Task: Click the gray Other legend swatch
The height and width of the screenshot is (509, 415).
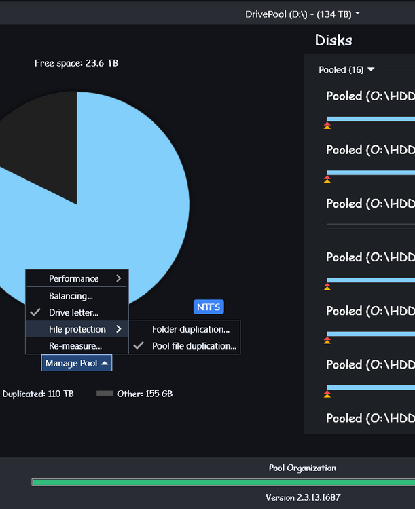Action: pyautogui.click(x=104, y=394)
